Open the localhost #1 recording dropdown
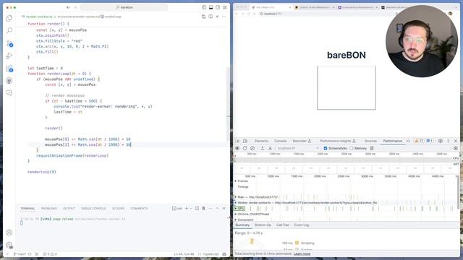The height and width of the screenshot is (260, 463). tap(297, 148)
